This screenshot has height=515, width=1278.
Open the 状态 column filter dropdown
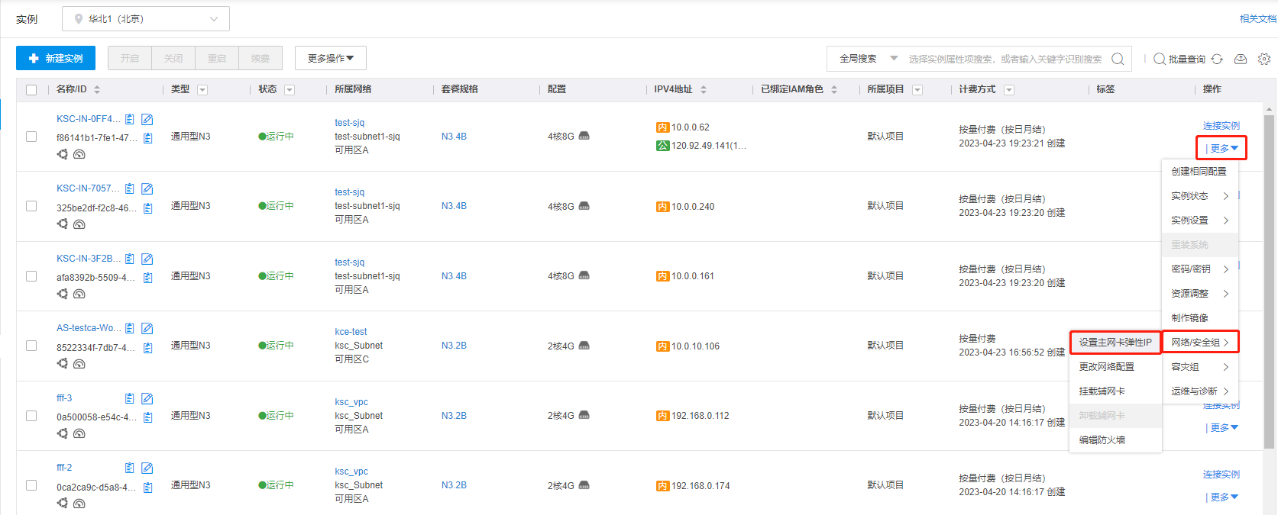pyautogui.click(x=290, y=90)
